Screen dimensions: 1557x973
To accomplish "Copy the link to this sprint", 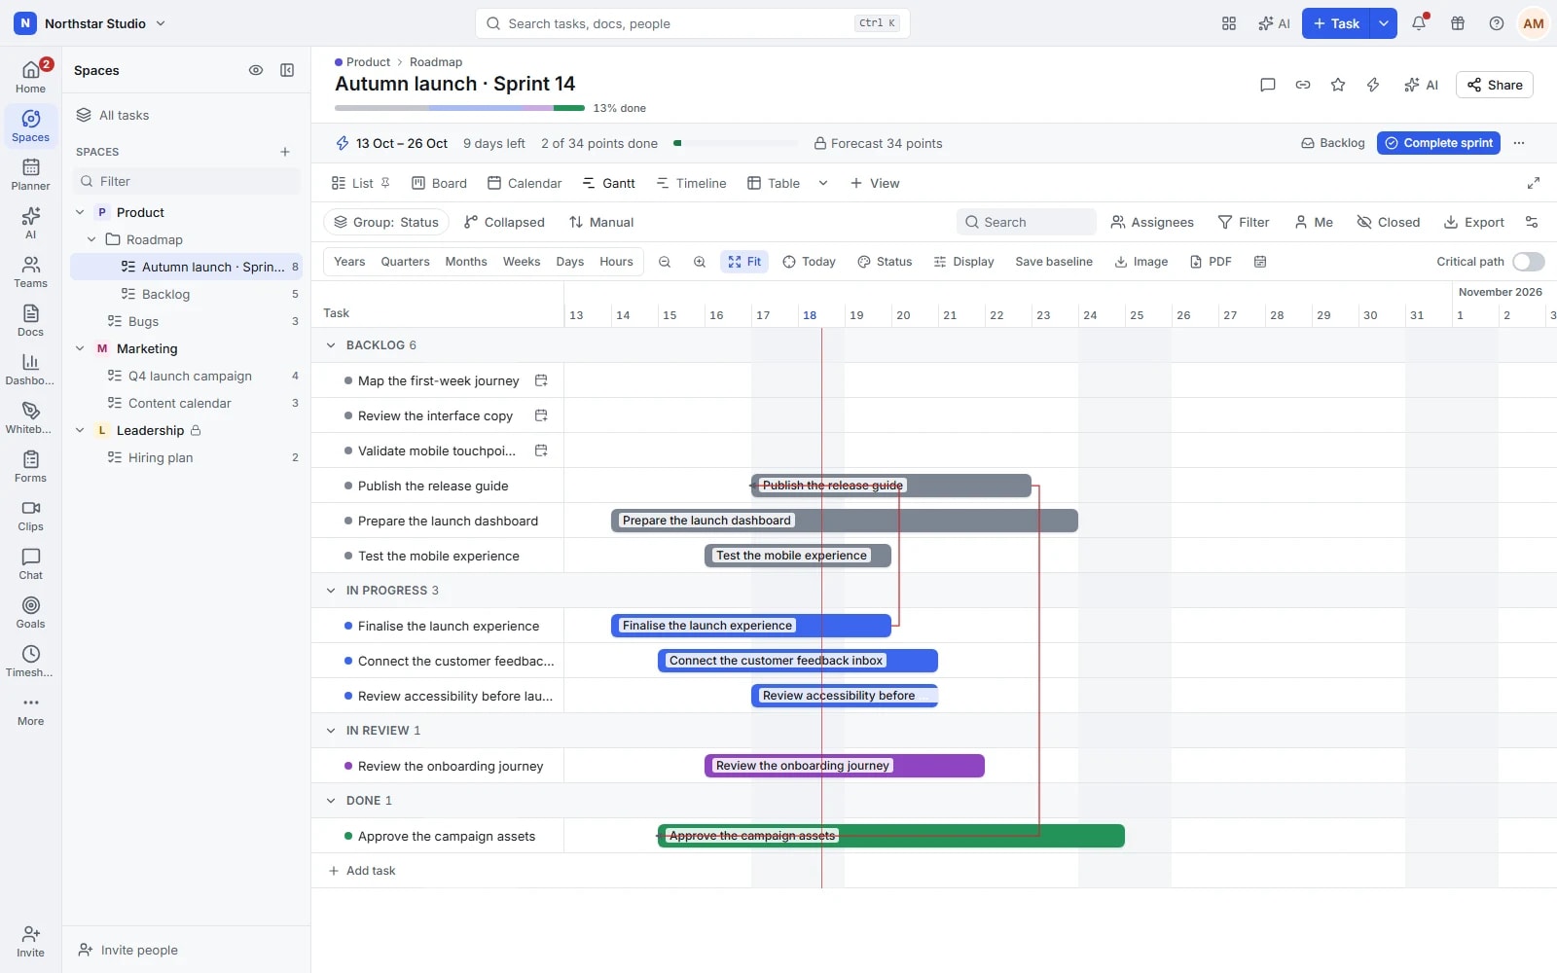I will (1303, 85).
